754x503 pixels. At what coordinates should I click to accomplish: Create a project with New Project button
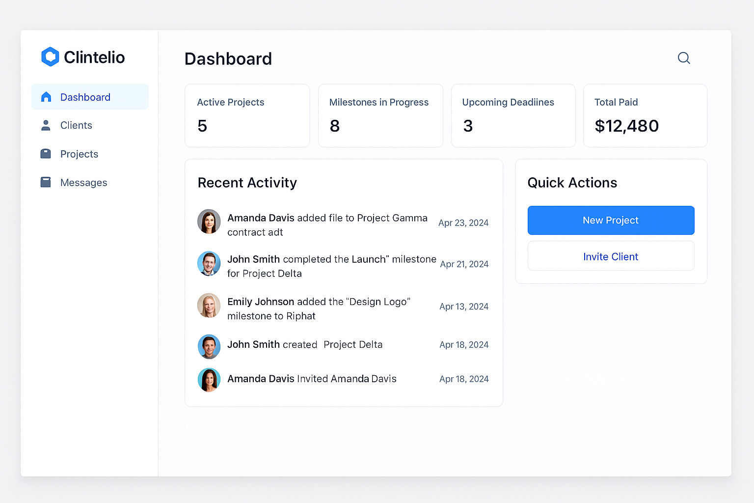(x=611, y=221)
